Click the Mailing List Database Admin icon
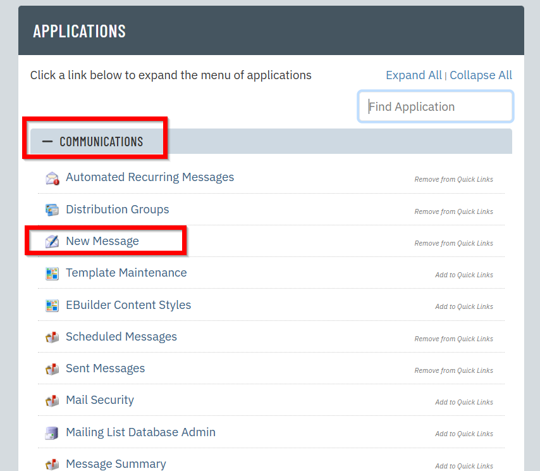The height and width of the screenshot is (471, 540). pos(52,433)
